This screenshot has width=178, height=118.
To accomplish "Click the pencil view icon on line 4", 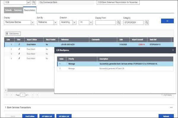I will pyautogui.click(x=19, y=58).
